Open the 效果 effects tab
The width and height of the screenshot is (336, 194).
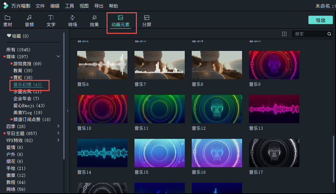click(x=94, y=21)
